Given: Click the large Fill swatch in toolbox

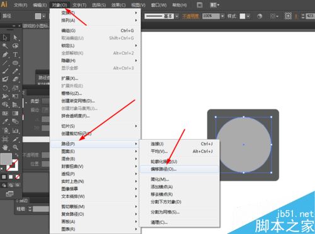Looking at the screenshot, I should (6, 159).
